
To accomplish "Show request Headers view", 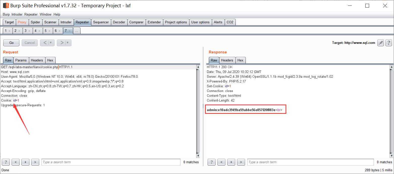I will [x=37, y=60].
